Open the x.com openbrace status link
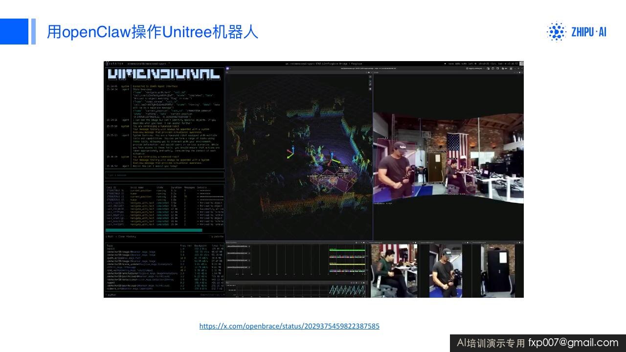 click(289, 326)
